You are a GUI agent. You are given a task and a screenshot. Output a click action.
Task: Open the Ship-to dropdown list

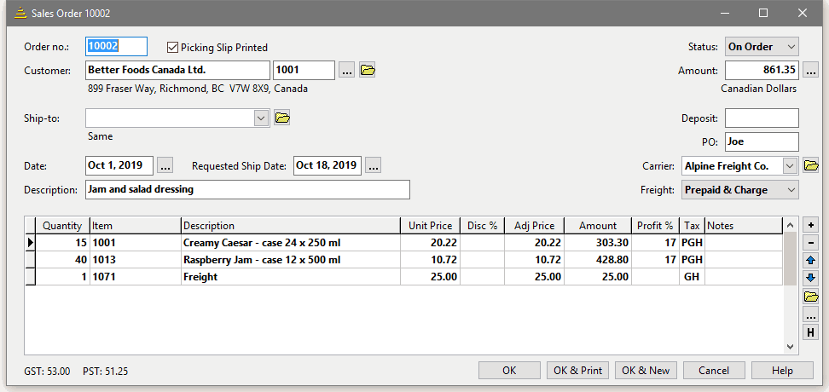262,118
